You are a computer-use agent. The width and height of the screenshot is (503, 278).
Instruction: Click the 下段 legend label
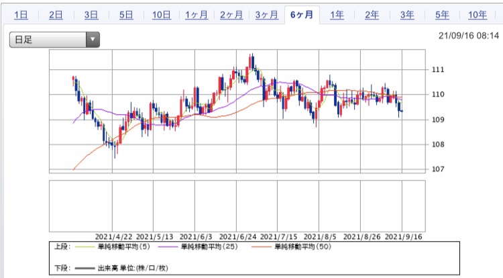[x=62, y=268]
